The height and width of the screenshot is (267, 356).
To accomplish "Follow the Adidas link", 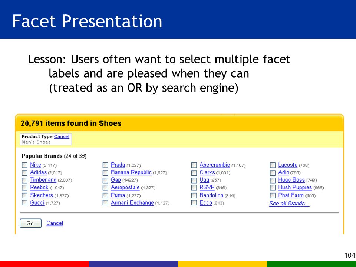I will [x=38, y=172].
